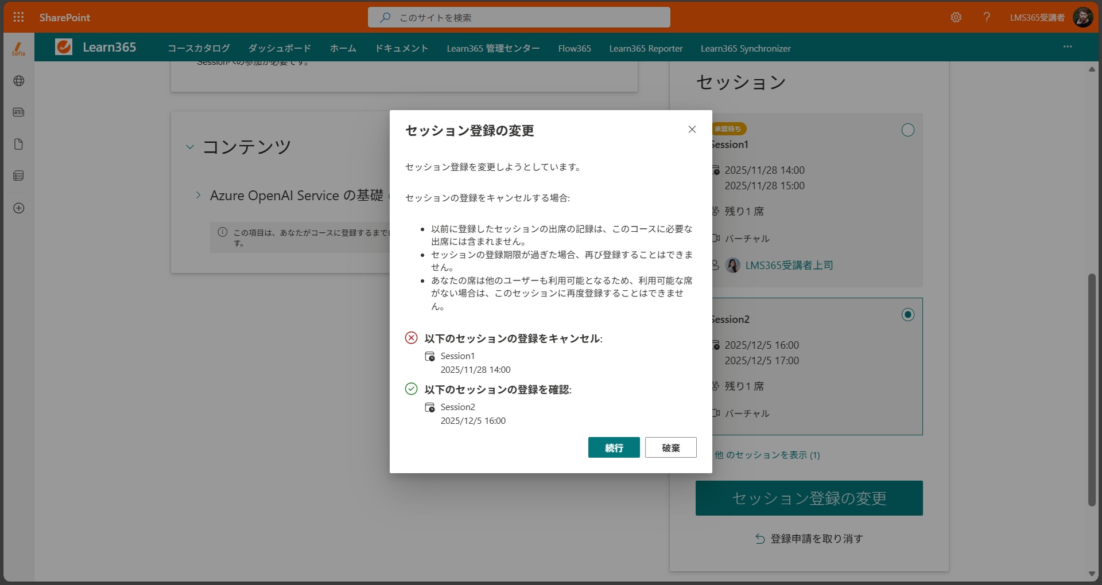
Task: Go to ホーム navigation item
Action: tap(343, 48)
